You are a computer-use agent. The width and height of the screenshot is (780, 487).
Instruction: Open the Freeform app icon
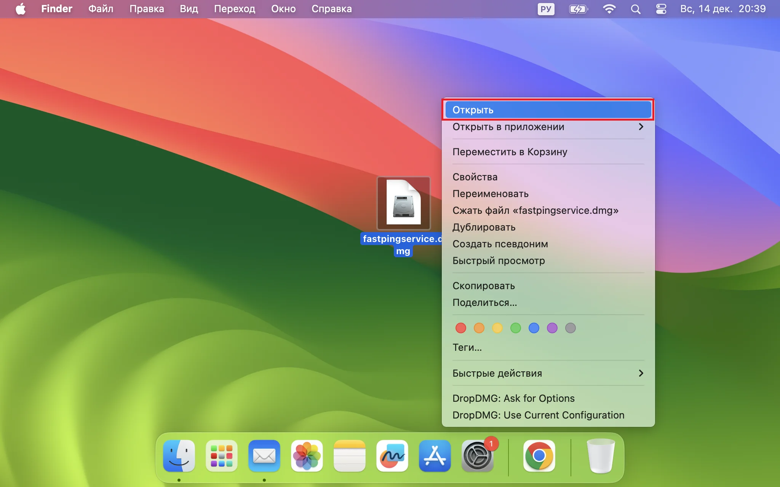tap(392, 456)
